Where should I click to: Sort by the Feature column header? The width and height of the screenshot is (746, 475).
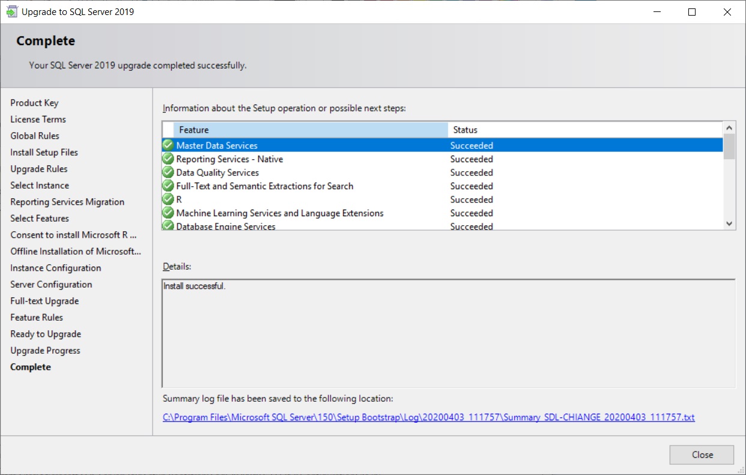tap(311, 130)
